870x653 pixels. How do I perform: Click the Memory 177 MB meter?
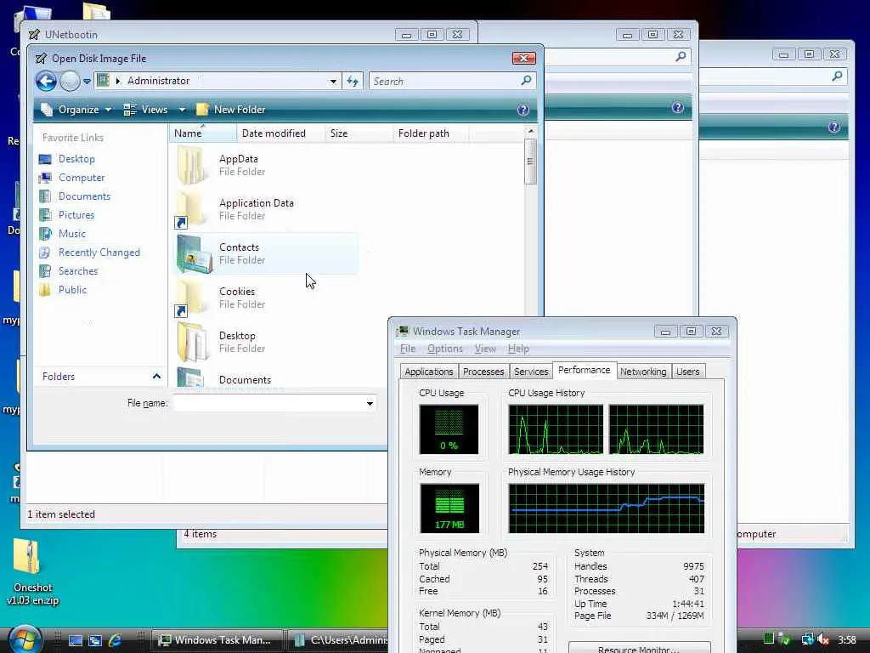coord(449,508)
